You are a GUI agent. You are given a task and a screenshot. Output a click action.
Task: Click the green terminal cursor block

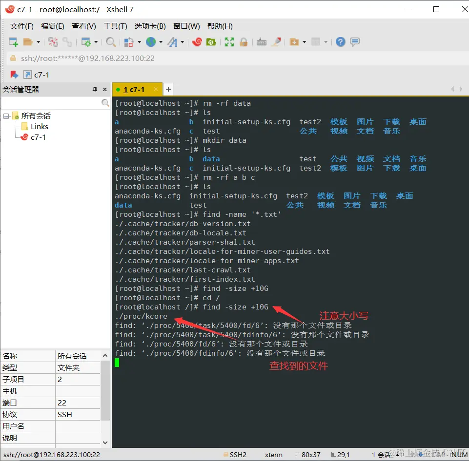(x=117, y=363)
